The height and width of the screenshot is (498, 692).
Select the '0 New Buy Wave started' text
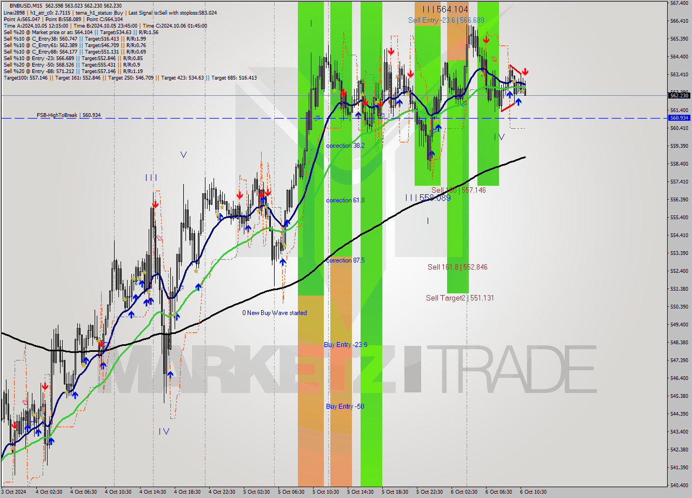click(275, 313)
